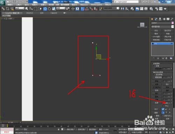Viewport: 175px width, 134px height.
Task: Open Configure Modifier Sets icon
Action: 171,58
